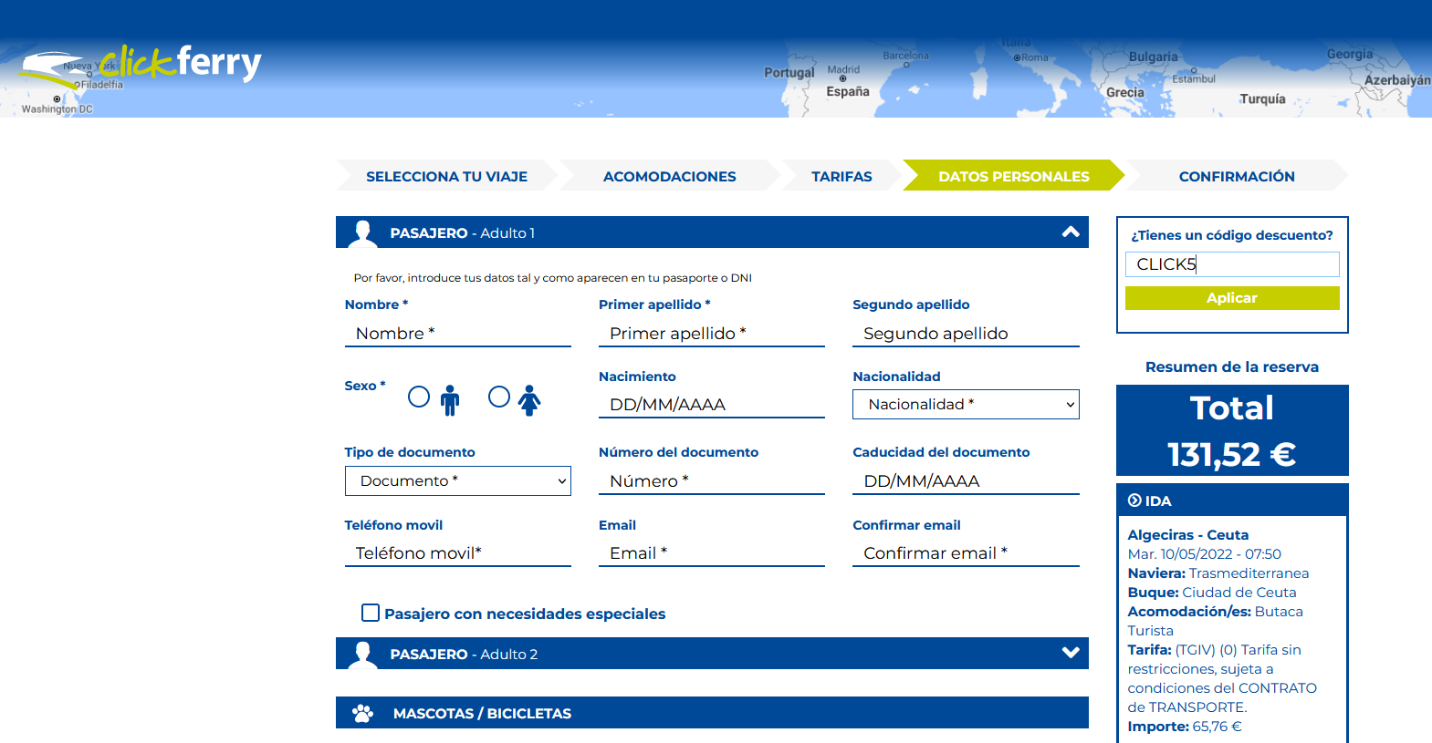Click the Algeciras - Ceuta route text

[x=1188, y=535]
